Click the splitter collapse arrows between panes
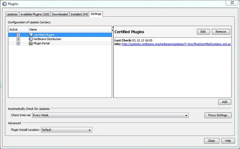The image size is (240, 149). click(113, 29)
